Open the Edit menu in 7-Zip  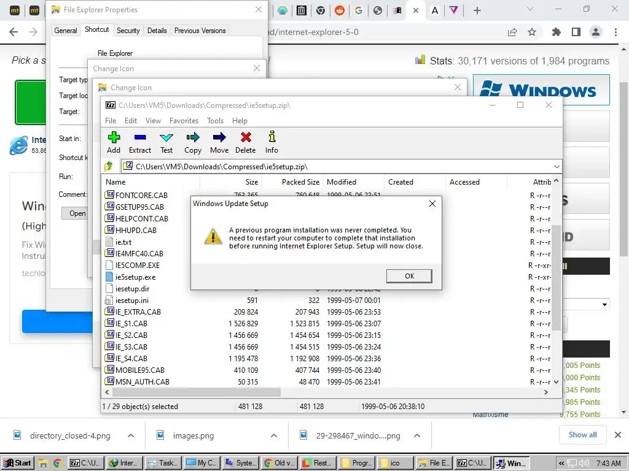pos(131,121)
